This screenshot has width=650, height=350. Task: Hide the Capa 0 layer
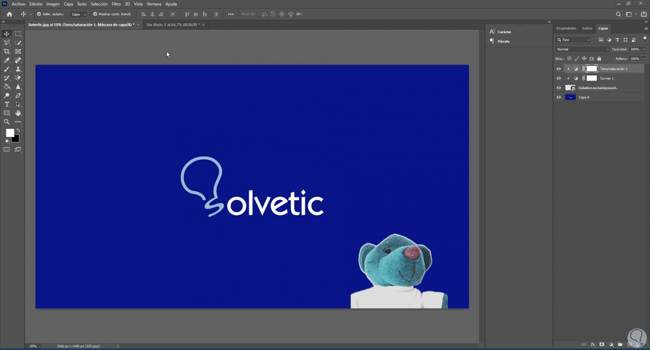tap(559, 97)
